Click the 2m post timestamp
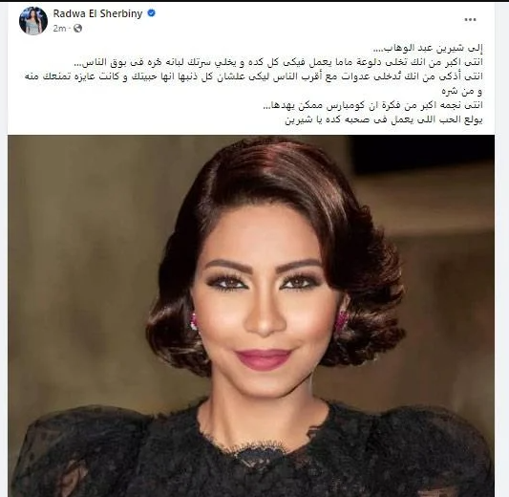The height and width of the screenshot is (497, 509). coord(59,29)
